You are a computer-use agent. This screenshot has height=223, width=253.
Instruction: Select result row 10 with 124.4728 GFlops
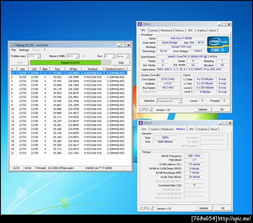click(x=69, y=109)
